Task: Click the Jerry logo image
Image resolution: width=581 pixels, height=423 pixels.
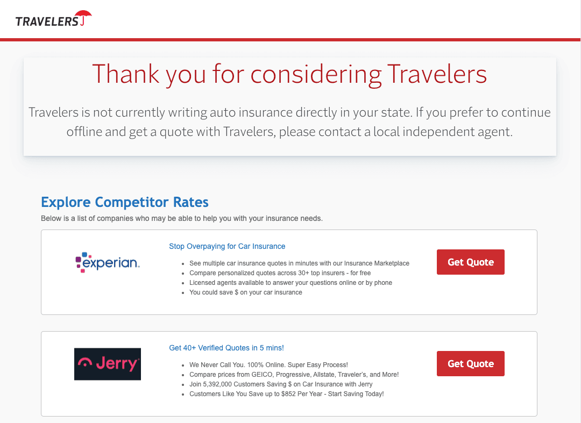Action: tap(108, 364)
